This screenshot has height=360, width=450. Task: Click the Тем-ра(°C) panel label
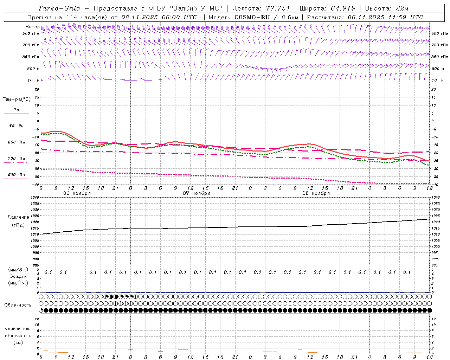(17, 99)
